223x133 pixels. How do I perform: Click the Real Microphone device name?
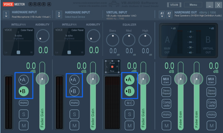pyautogui.click(x=31, y=17)
